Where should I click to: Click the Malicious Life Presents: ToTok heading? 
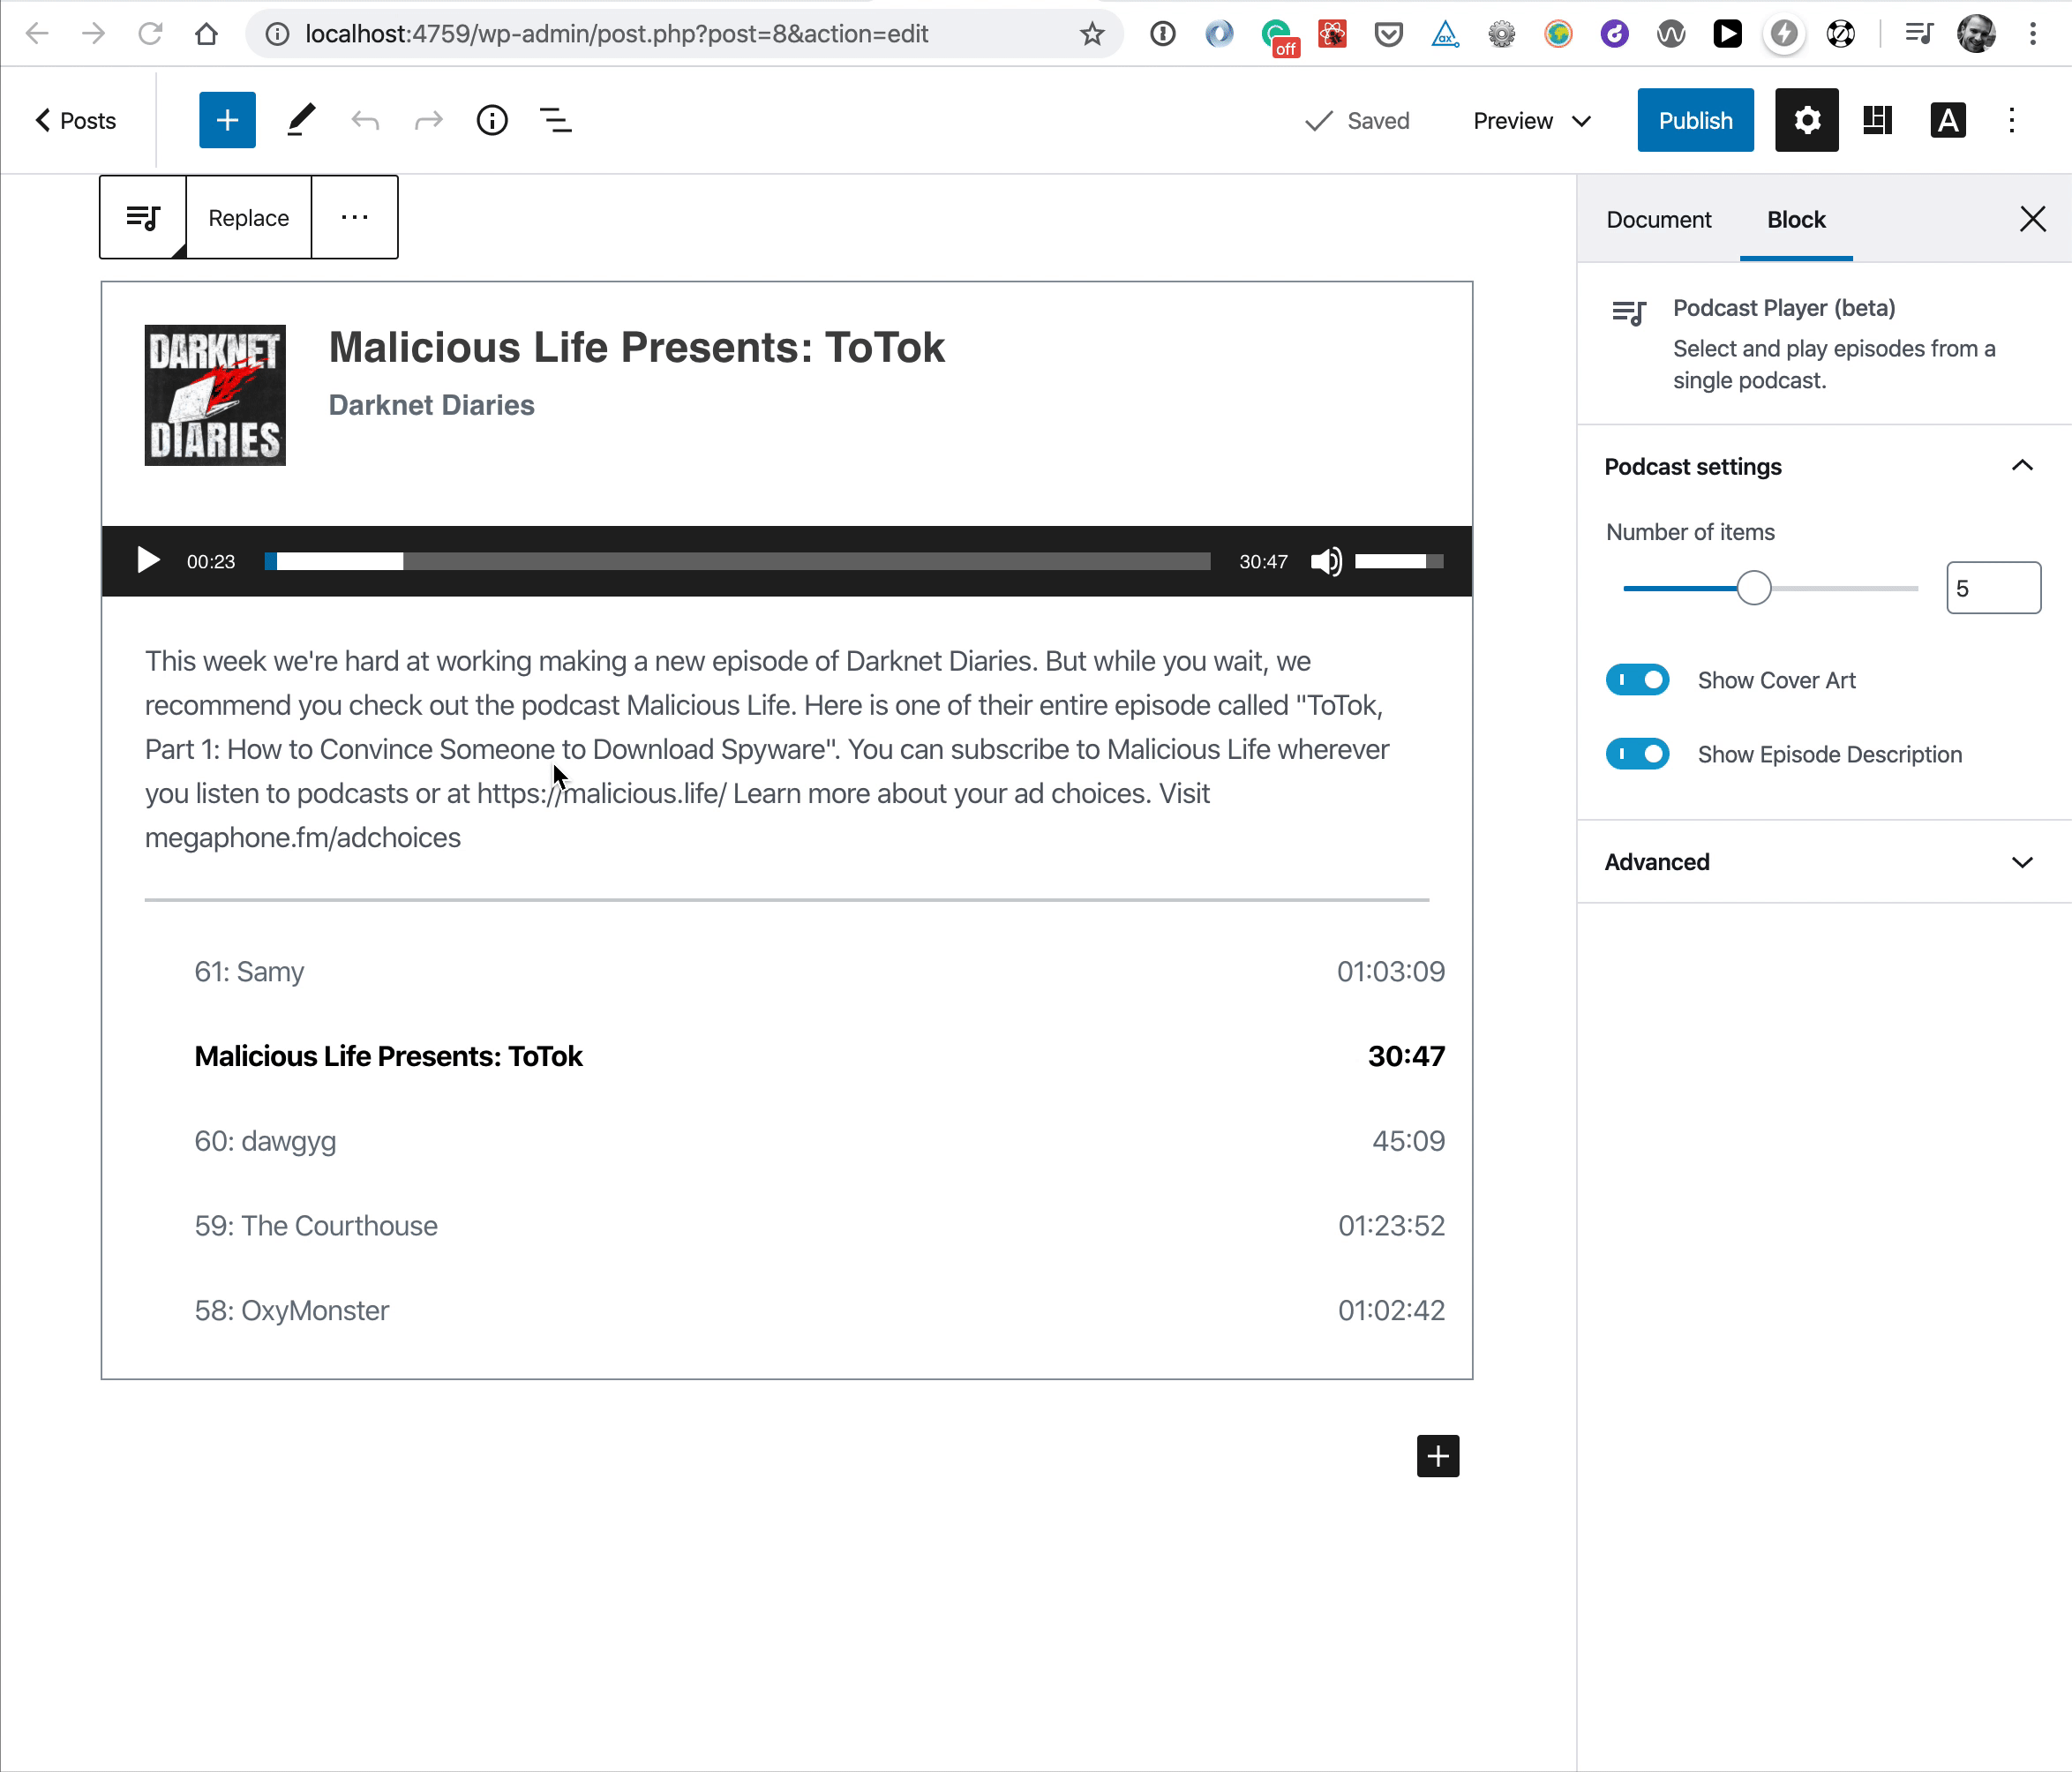tap(637, 348)
